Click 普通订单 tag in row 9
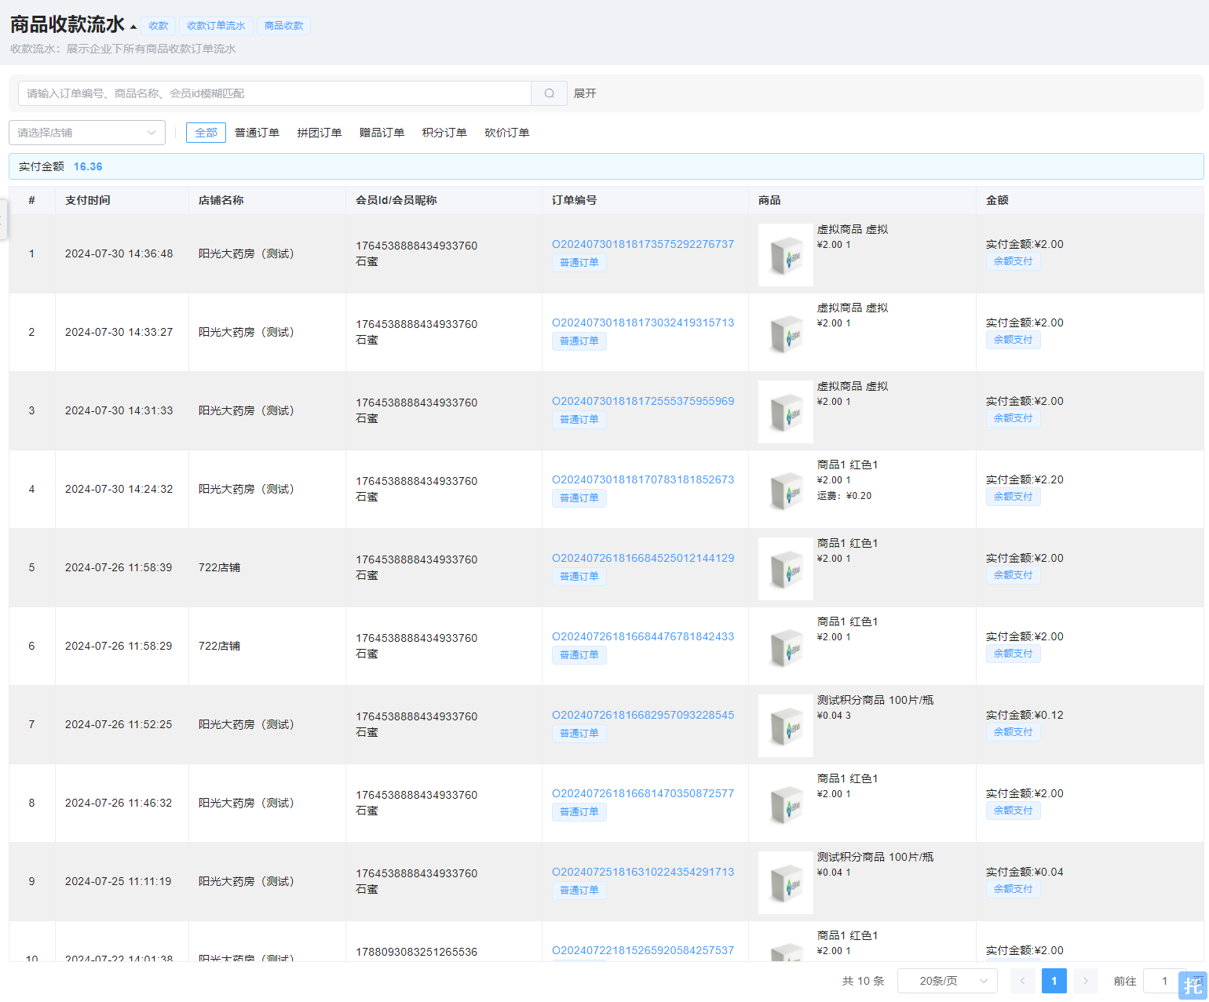The image size is (1209, 1002). 579,891
